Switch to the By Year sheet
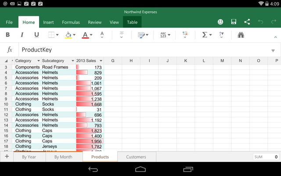This screenshot has width=281, height=176. point(29,157)
